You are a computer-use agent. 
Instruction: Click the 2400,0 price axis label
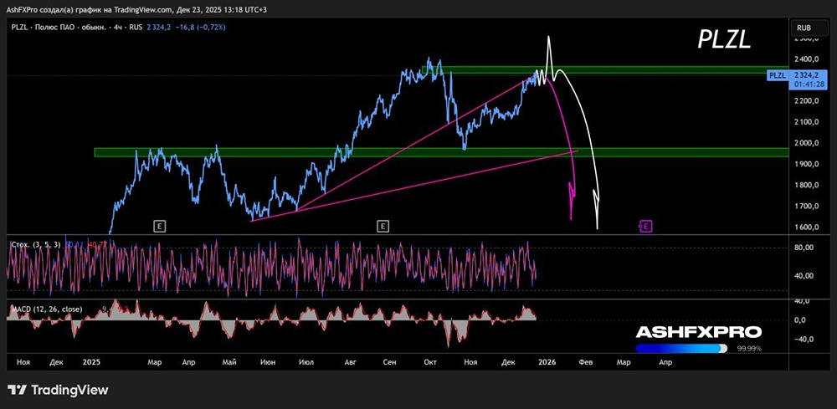[x=805, y=59]
